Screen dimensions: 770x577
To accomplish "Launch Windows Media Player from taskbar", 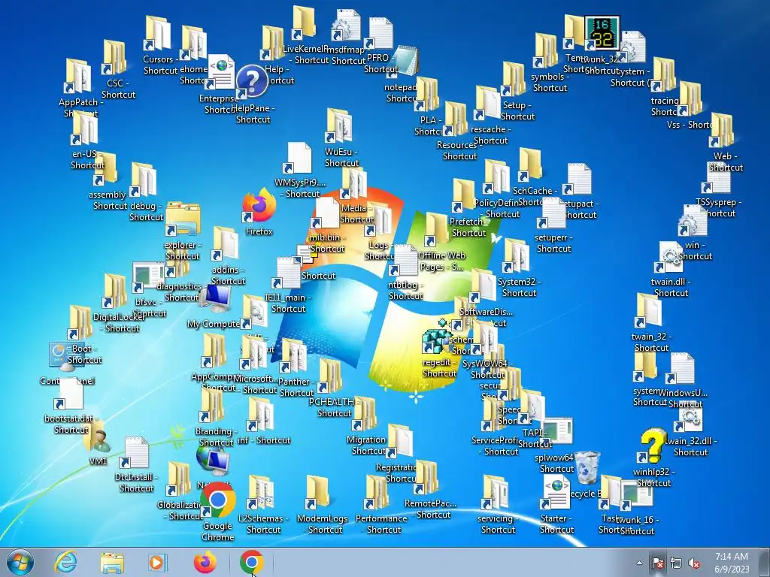I will coord(158,562).
